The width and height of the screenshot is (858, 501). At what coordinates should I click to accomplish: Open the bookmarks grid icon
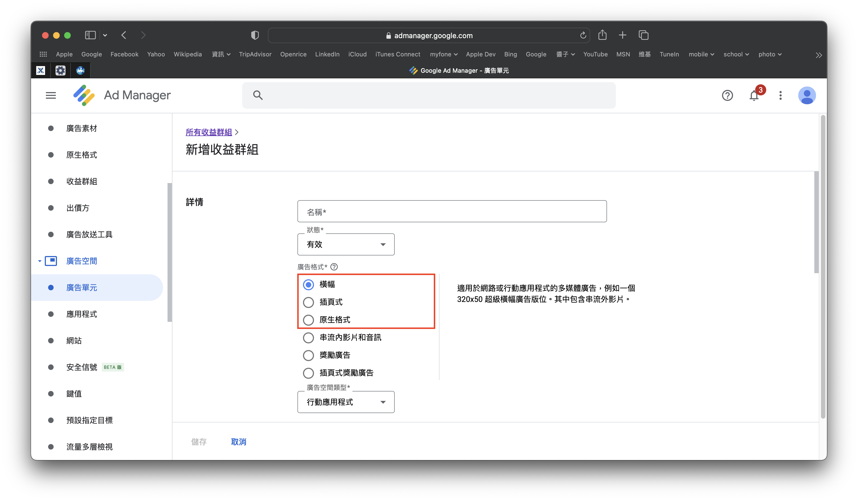tap(43, 54)
